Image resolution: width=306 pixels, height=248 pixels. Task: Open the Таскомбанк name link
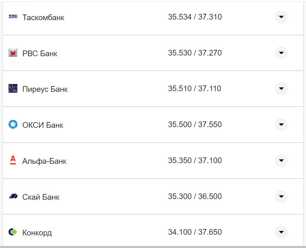43,17
